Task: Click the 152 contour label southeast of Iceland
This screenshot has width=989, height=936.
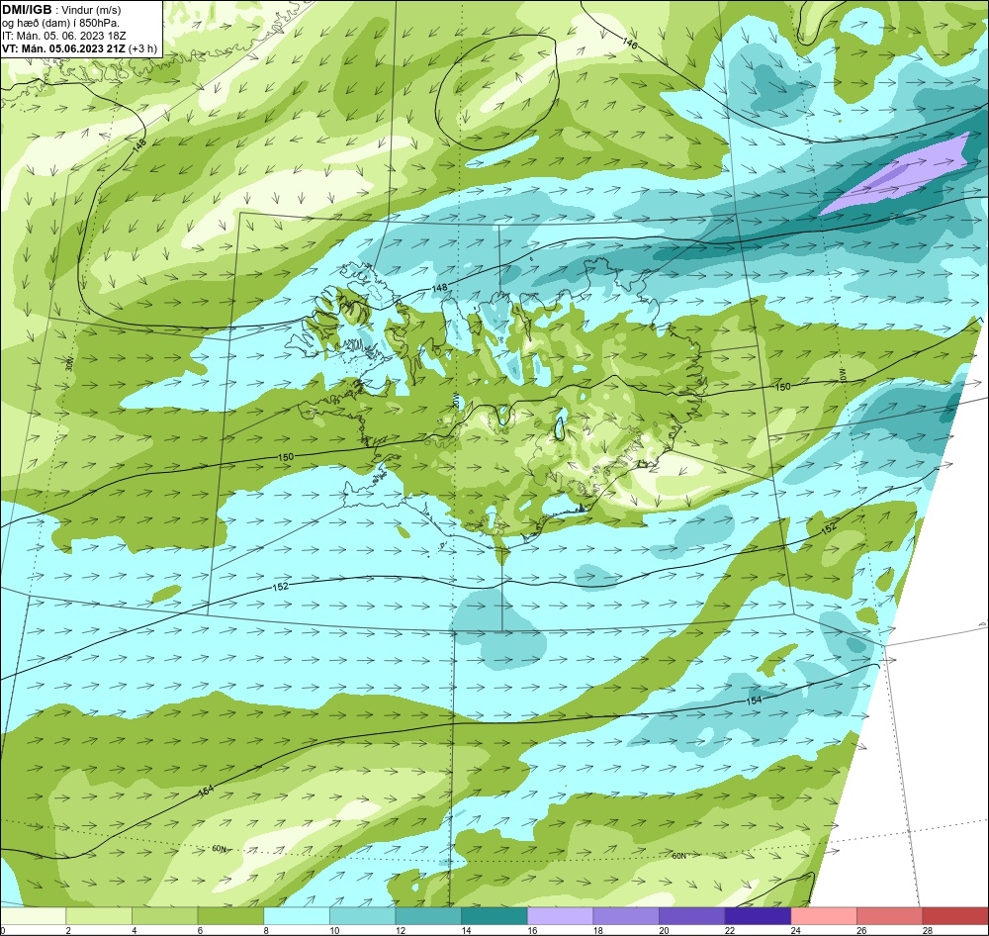Action: (x=829, y=529)
